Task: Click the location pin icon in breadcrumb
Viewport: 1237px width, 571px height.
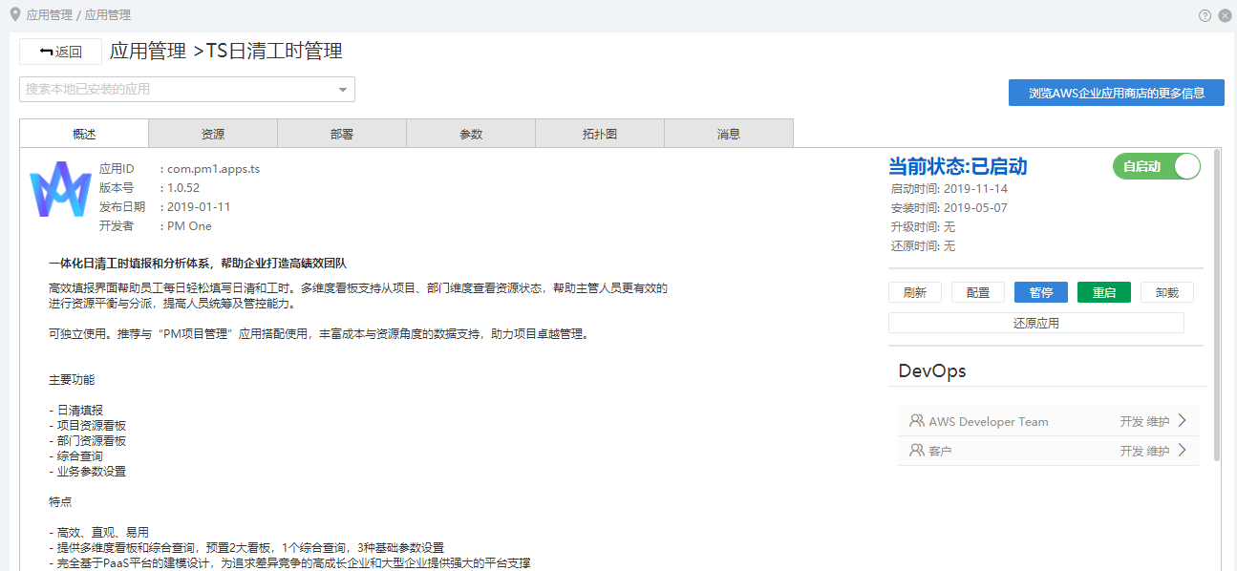Action: click(14, 14)
